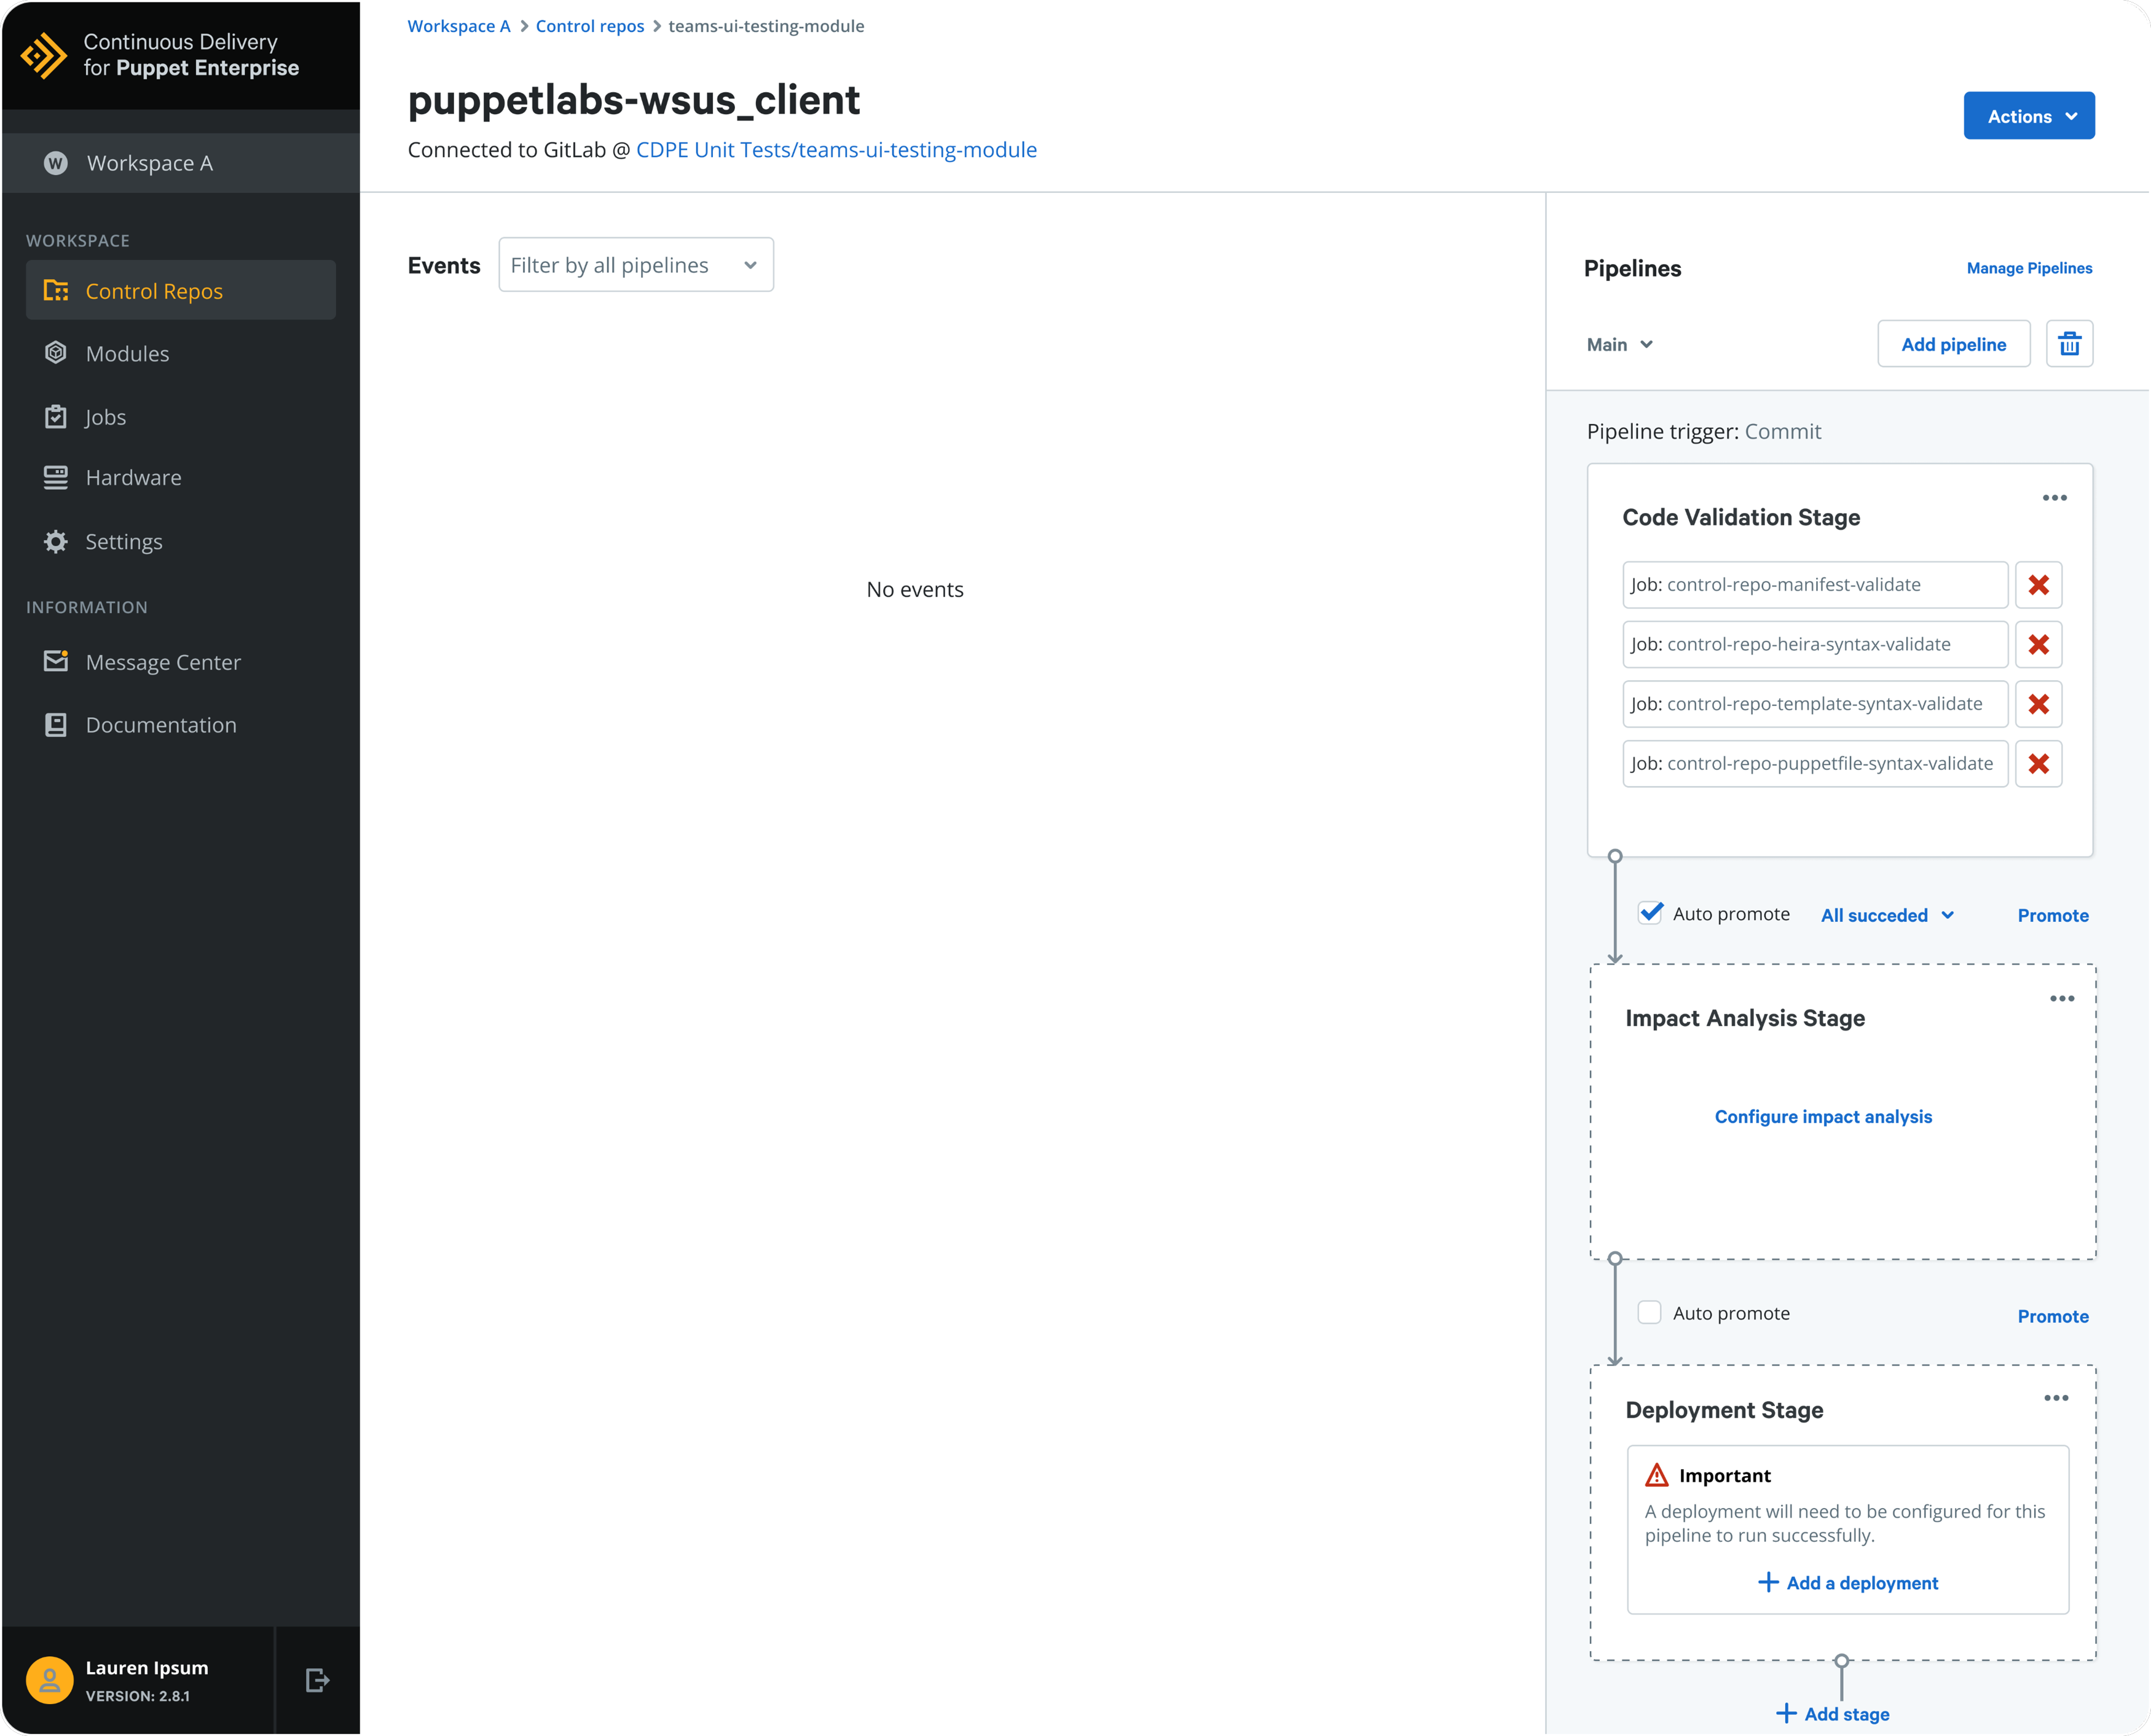Viewport: 2151px width, 1736px height.
Task: Click Control repos breadcrumb link
Action: click(590, 26)
